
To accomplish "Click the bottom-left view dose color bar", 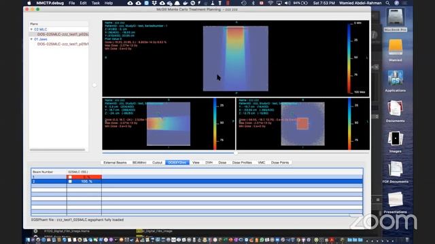I will click(x=215, y=124).
